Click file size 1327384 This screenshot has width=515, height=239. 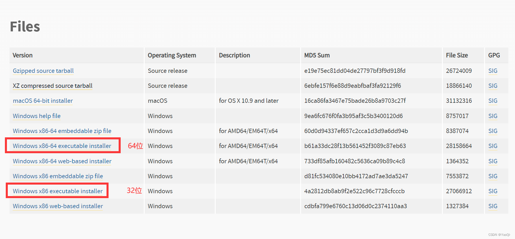457,206
